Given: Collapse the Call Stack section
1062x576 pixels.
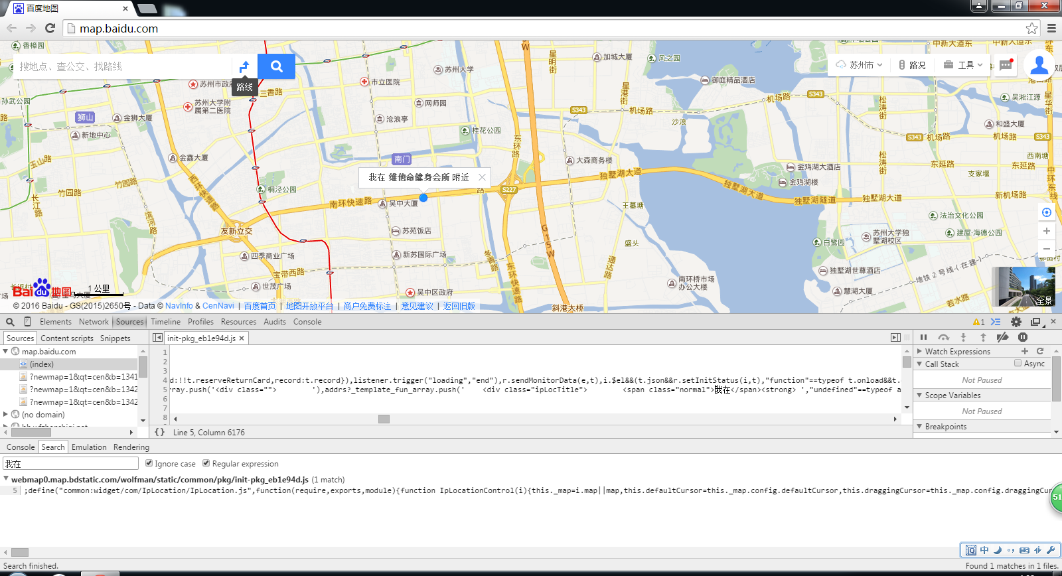Looking at the screenshot, I should [919, 364].
